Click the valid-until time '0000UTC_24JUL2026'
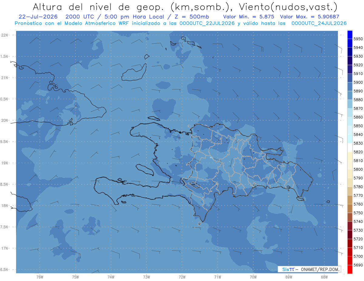364x281 pixels. point(319,23)
